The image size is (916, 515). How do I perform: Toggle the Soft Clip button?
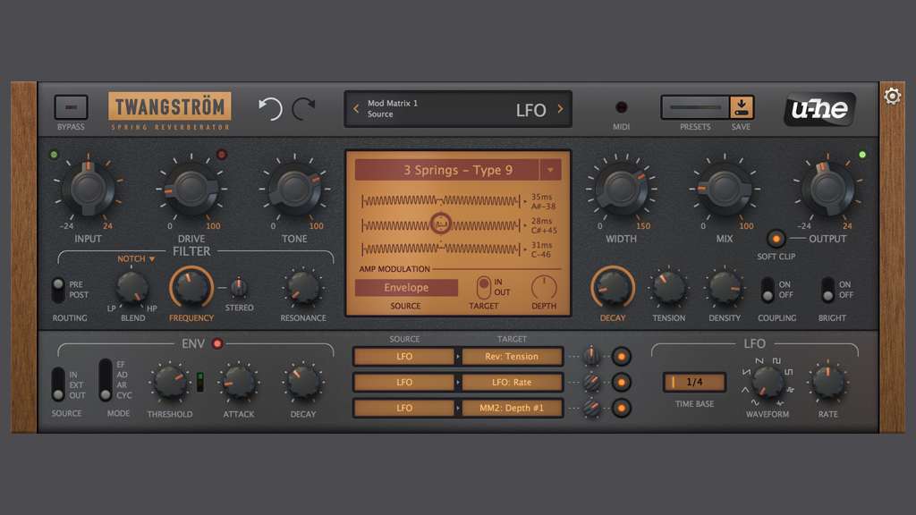tap(775, 240)
